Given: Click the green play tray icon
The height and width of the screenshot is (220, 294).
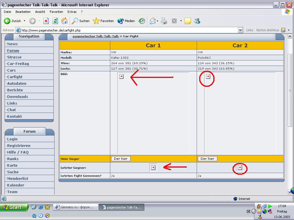Looking at the screenshot, I should click(270, 206).
